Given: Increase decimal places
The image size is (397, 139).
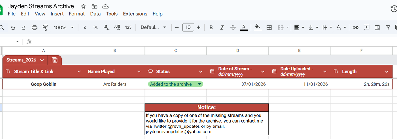Looking at the screenshot, I should click(x=117, y=28).
